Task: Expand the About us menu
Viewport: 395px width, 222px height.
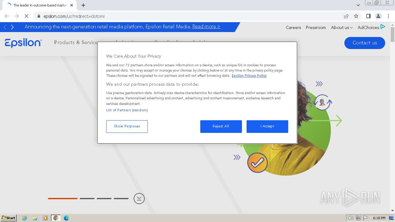Action: pos(342,27)
